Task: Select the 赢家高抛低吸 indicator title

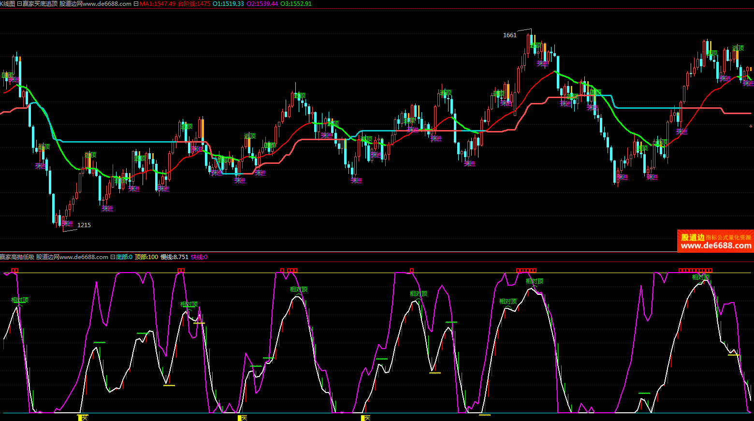Action: [x=17, y=257]
